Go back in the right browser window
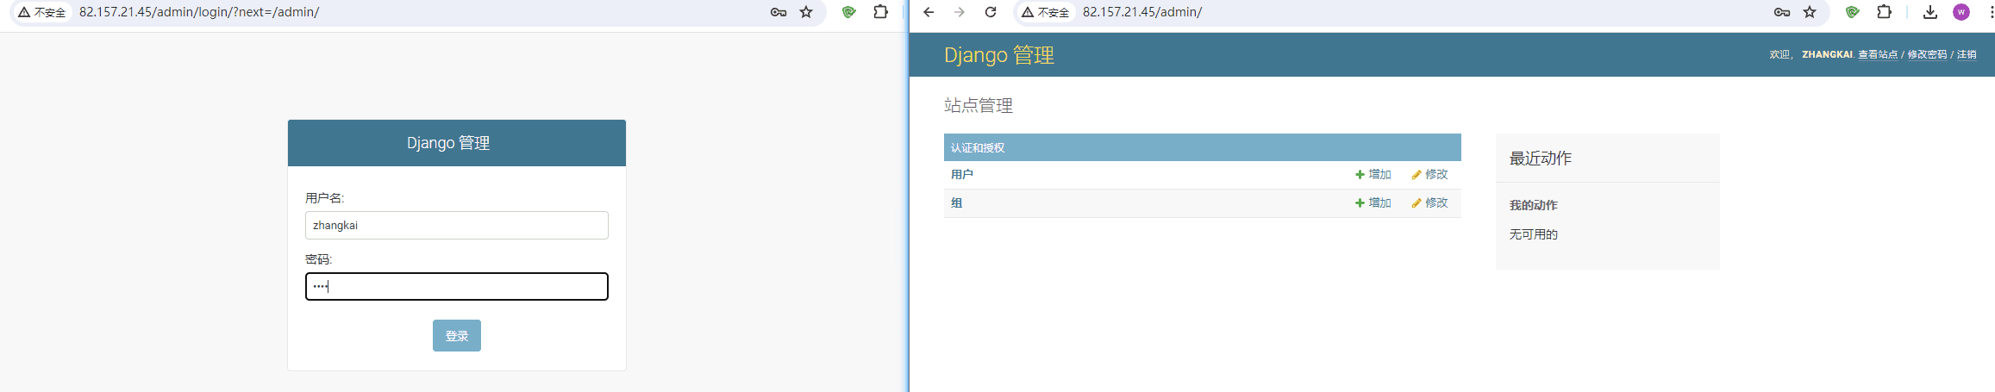 pyautogui.click(x=929, y=12)
